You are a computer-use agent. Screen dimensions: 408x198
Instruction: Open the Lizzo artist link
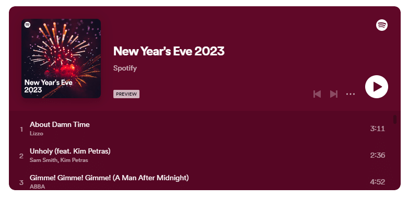37,133
